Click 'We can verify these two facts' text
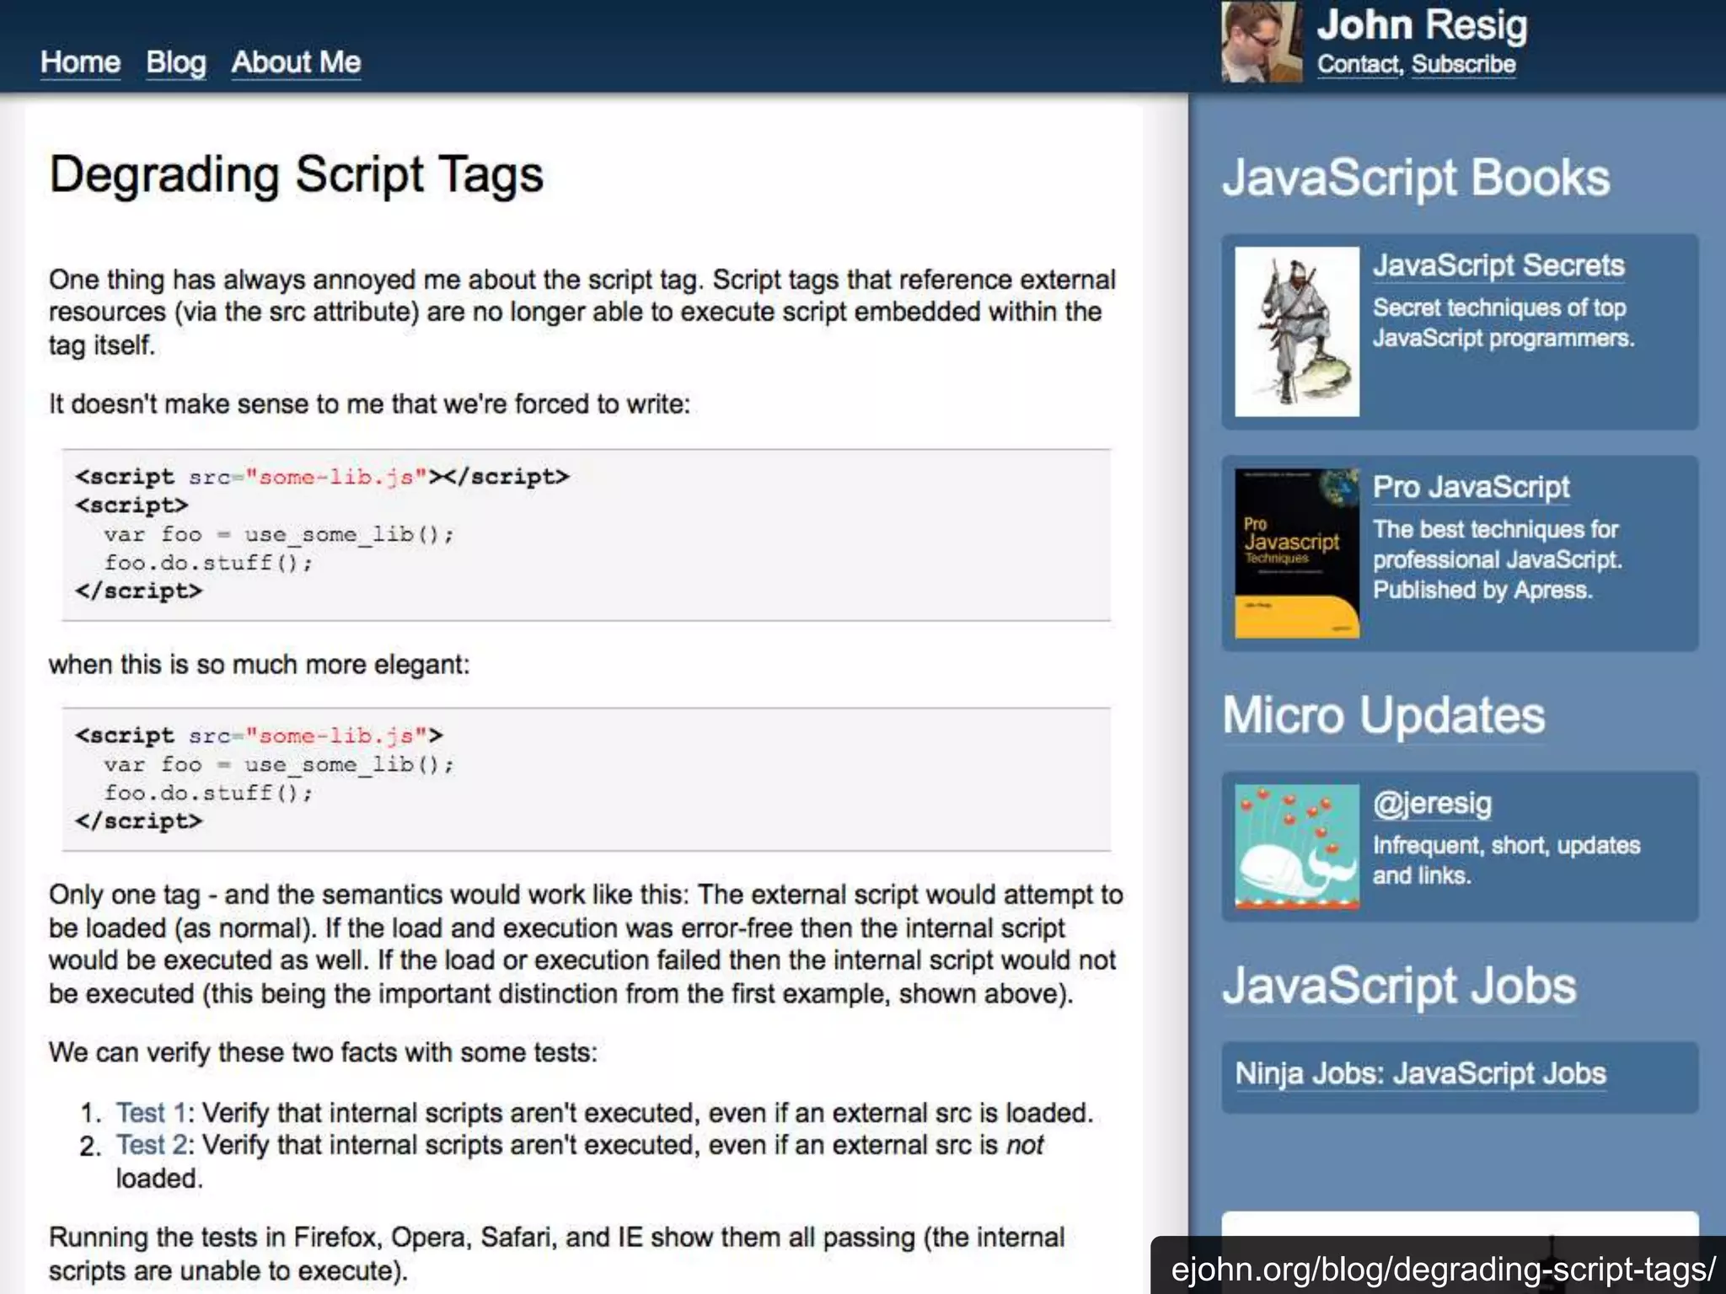 pyautogui.click(x=323, y=1053)
